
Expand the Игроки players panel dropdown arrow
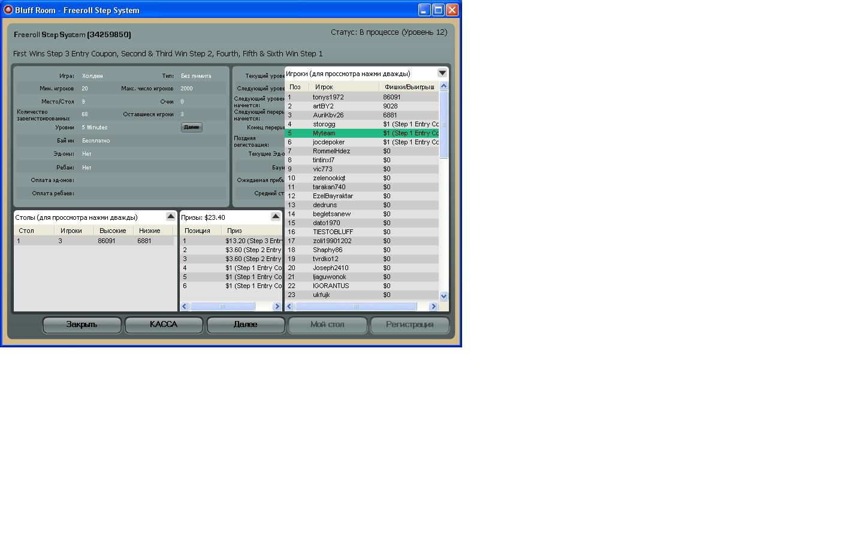pos(442,73)
